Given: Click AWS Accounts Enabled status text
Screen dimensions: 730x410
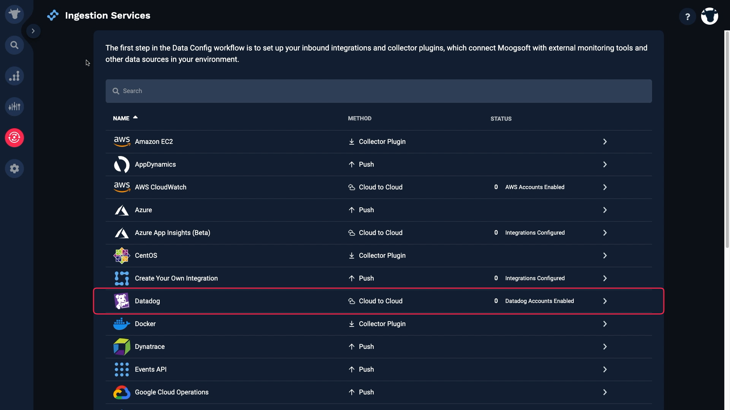Looking at the screenshot, I should click(x=535, y=187).
